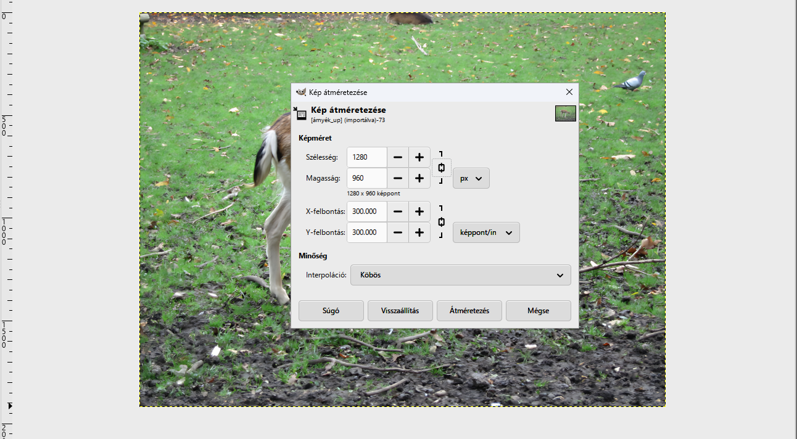Increase Magasság value with plus button
This screenshot has width=797, height=439.
tap(419, 178)
